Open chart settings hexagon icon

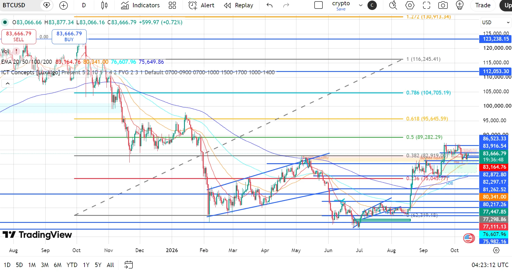pos(410,5)
